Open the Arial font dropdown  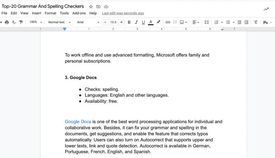pos(88,22)
